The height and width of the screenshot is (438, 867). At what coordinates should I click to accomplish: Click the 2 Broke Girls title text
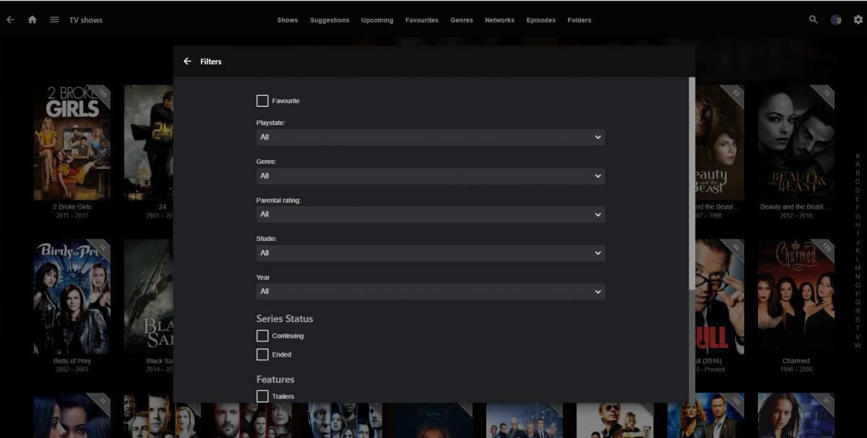(x=72, y=207)
